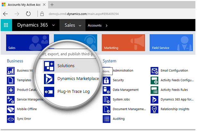
Task: Click the Plug-In Trace Log icon
Action: click(49, 92)
